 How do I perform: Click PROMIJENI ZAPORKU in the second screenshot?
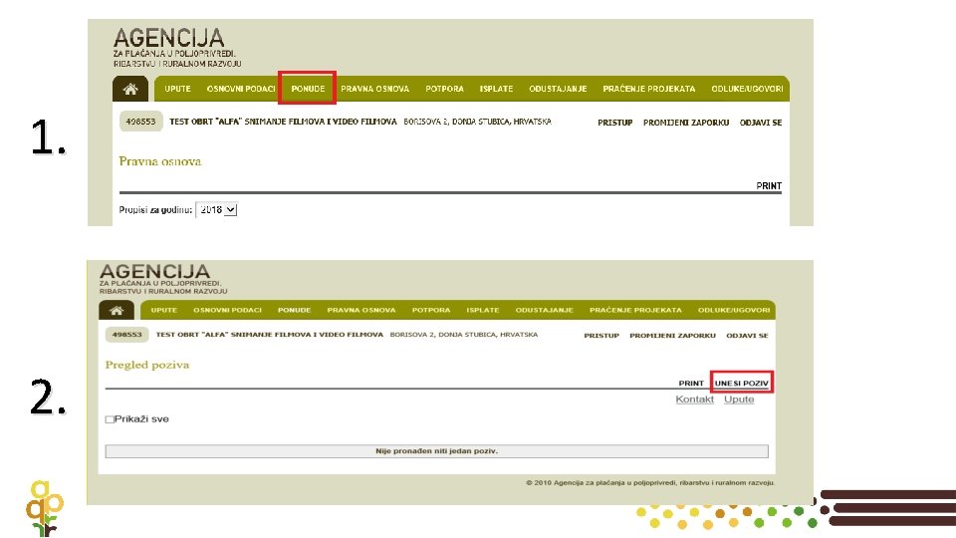[x=672, y=336]
